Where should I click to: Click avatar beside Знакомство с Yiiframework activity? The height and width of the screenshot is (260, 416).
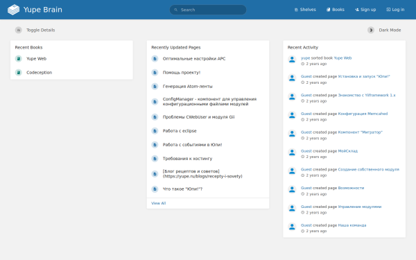[x=292, y=96]
